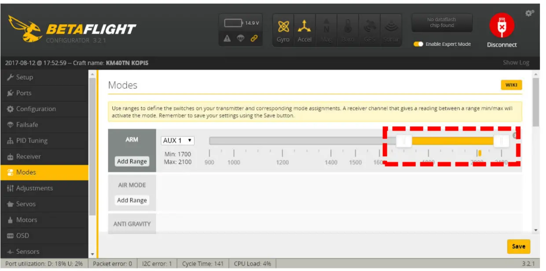Open the Adjustments tab
This screenshot has width=546, height=271.
[44, 188]
